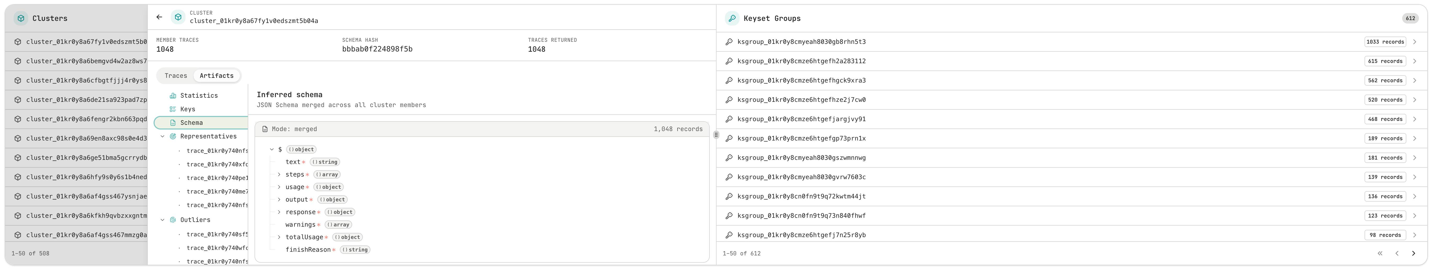Collapse the root $ object node
This screenshot has width=1432, height=270.
click(272, 150)
